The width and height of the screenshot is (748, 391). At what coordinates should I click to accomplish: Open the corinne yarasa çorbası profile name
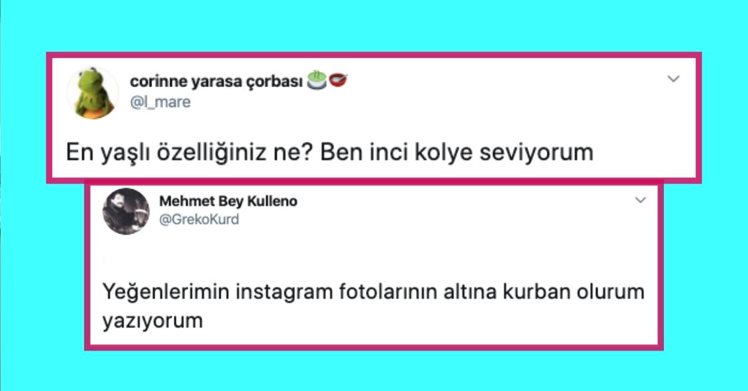pos(217,82)
